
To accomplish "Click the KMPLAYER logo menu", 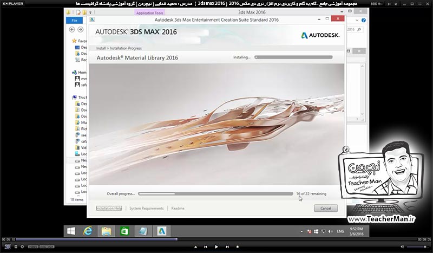I will click(x=12, y=4).
